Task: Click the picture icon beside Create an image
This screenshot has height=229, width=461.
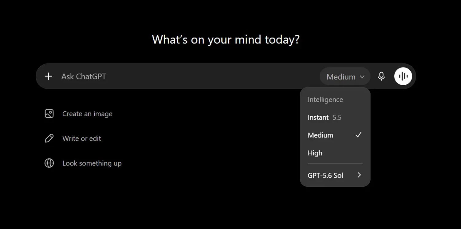Action: point(49,114)
